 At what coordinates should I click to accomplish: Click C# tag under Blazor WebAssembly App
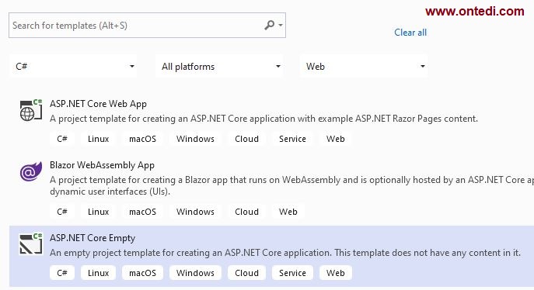point(62,212)
